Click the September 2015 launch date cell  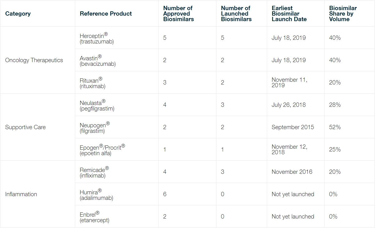(293, 127)
